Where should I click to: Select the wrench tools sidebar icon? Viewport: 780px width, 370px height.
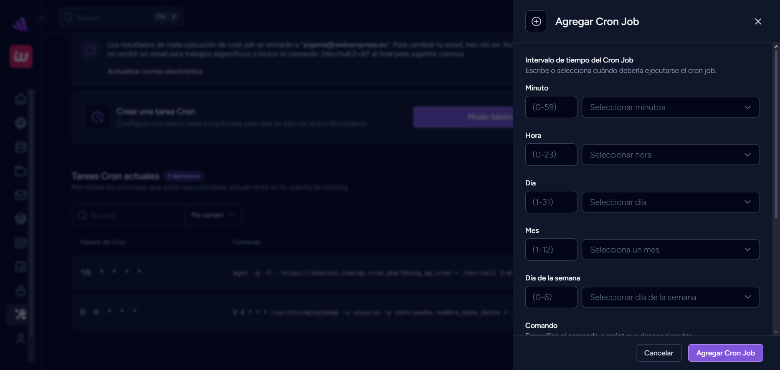(x=20, y=314)
